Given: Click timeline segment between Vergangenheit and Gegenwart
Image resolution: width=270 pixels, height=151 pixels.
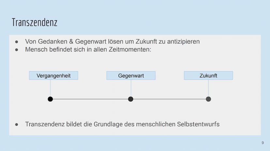Looking at the screenshot, I should click(90, 99).
